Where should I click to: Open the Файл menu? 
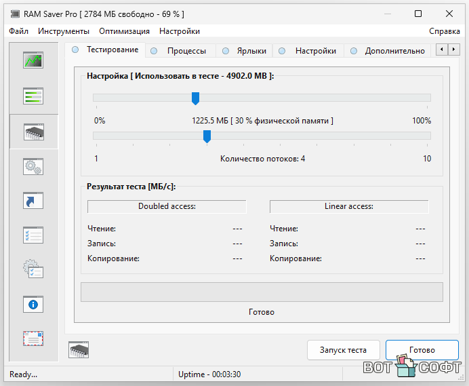coord(18,31)
